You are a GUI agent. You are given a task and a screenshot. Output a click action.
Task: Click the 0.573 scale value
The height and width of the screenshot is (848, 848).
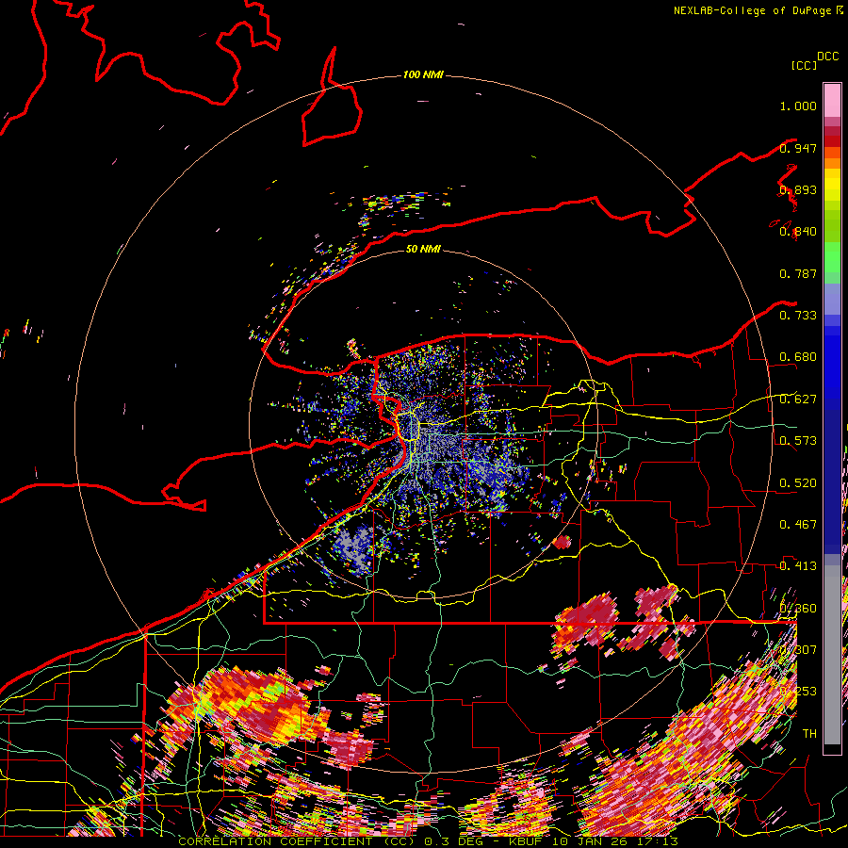tap(798, 441)
